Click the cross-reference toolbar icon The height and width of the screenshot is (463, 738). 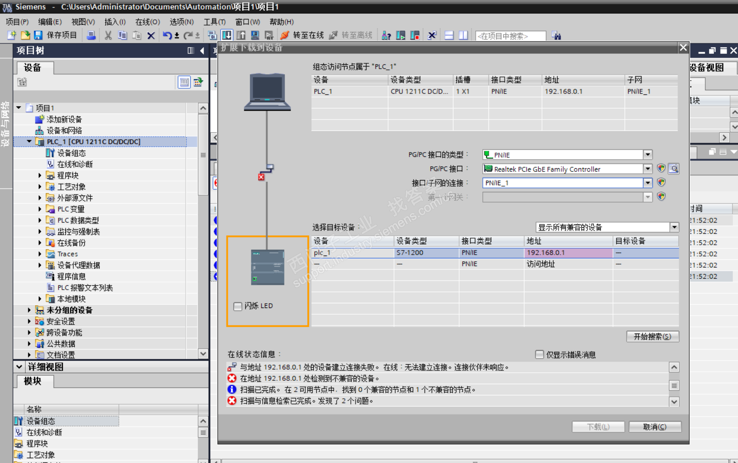click(x=432, y=35)
